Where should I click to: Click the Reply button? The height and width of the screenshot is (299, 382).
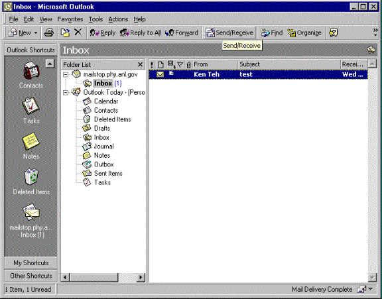(x=103, y=32)
